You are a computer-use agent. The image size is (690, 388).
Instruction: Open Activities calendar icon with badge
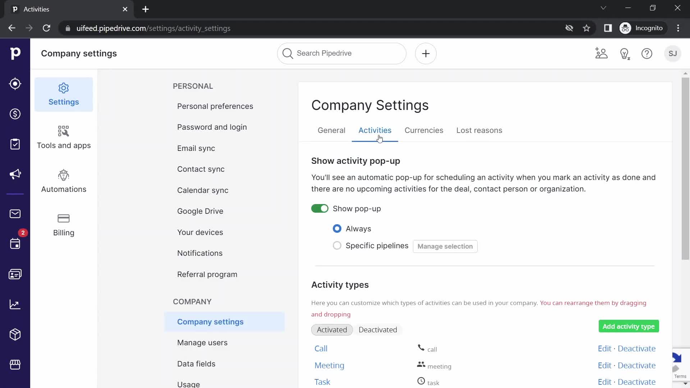tap(15, 244)
